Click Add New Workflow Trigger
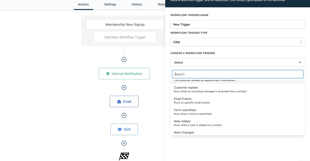The image size is (310, 161). point(125,37)
